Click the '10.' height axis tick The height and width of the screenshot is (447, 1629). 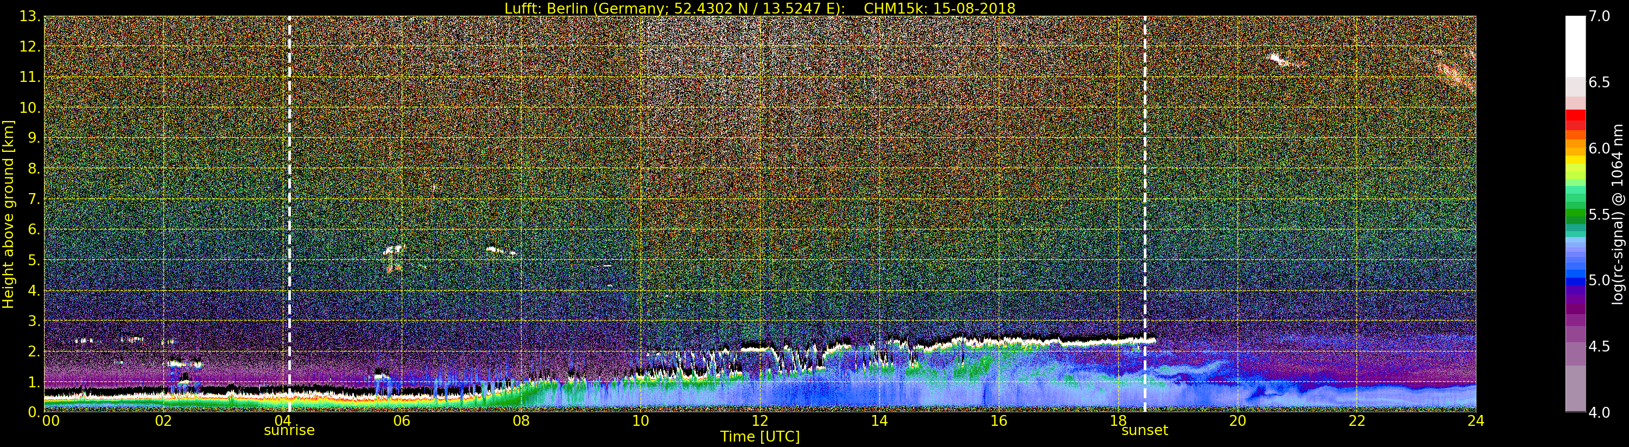30,107
